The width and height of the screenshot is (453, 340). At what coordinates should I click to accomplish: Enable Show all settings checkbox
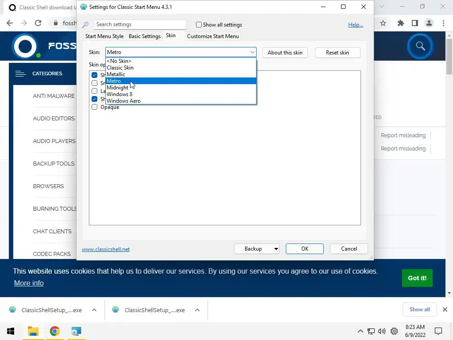(199, 25)
